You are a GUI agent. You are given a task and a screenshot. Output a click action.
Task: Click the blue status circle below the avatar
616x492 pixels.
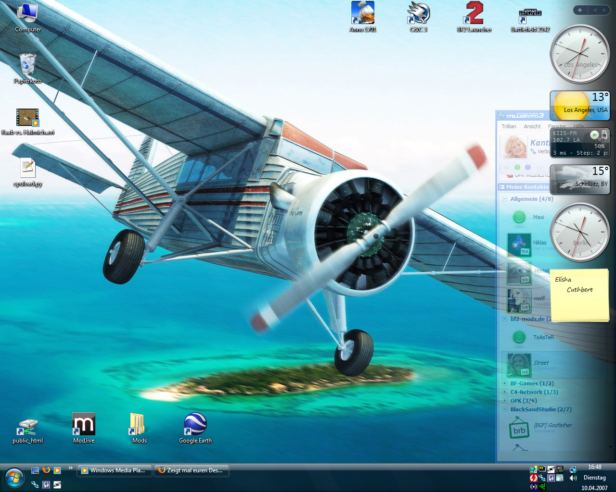528,167
